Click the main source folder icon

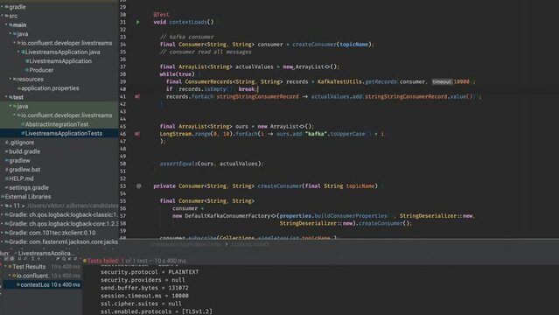[10, 25]
